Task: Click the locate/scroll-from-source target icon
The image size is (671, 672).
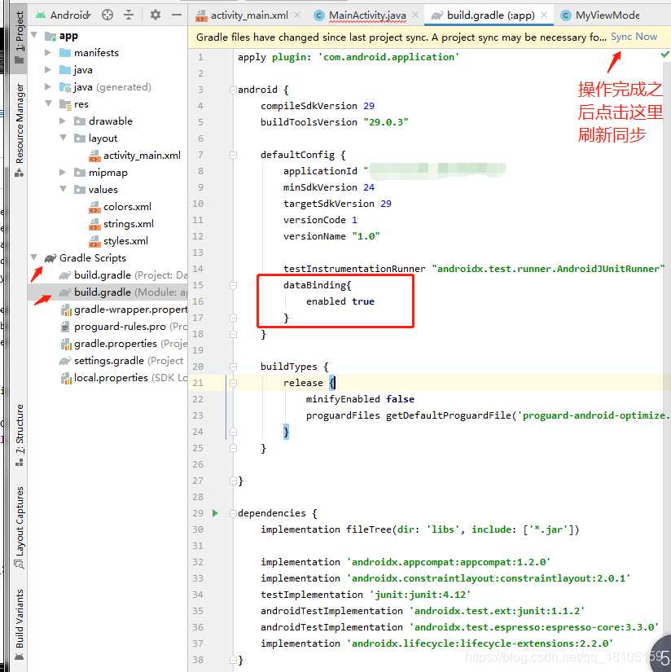Action: (x=107, y=15)
